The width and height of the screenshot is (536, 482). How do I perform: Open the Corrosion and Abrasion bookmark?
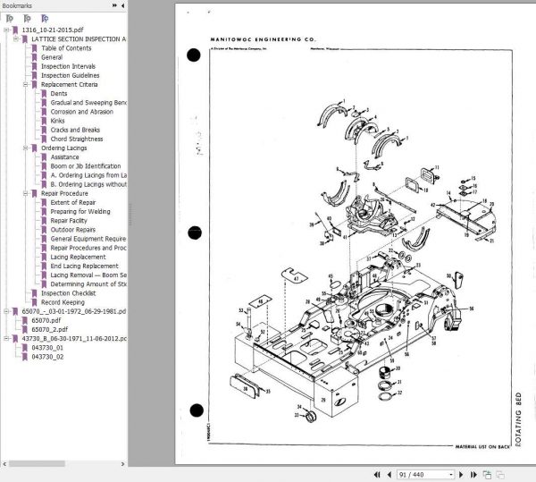coord(81,112)
